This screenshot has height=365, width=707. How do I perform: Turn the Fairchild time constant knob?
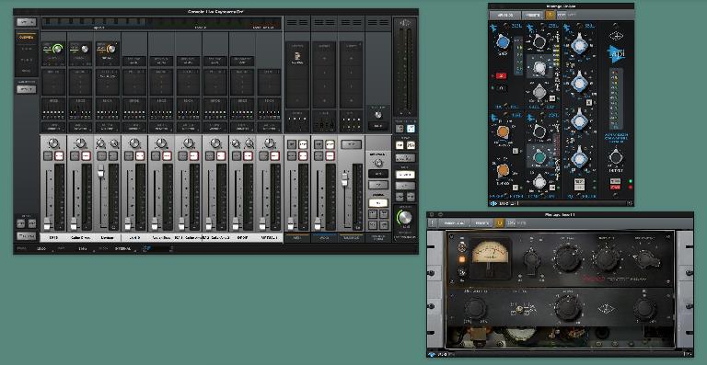coord(646,258)
